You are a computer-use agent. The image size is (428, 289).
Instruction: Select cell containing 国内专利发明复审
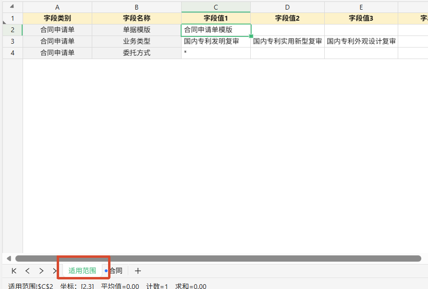(216, 41)
